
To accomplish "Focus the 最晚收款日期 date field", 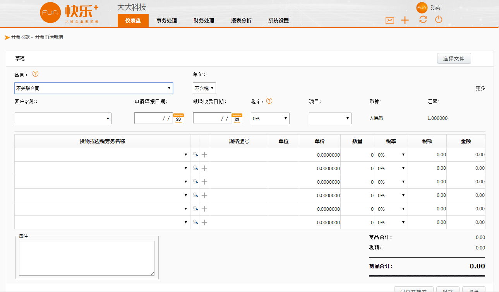I will [212, 118].
